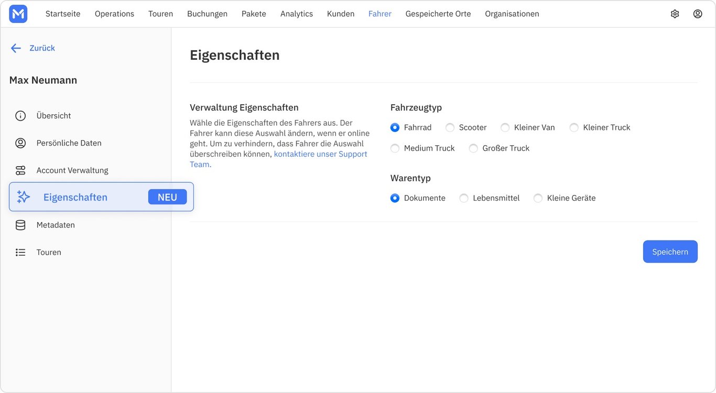716x393 pixels.
Task: Click the Max Neumann driver name
Action: click(43, 80)
